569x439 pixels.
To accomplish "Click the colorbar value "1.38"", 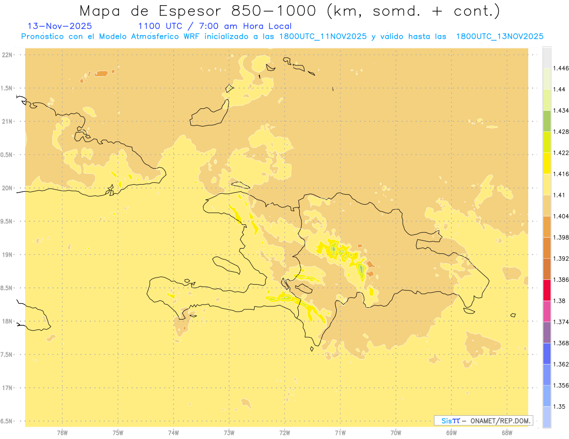I will click(x=560, y=301).
